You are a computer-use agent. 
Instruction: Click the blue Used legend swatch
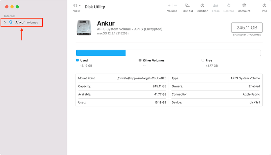[x=78, y=60]
